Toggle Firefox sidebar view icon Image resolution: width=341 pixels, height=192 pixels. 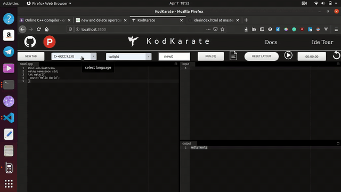click(262, 29)
